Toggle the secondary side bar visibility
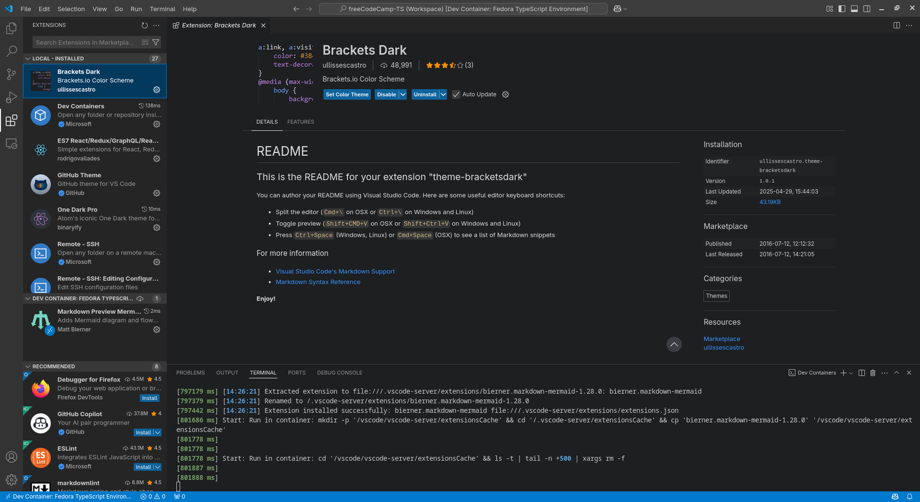 pos(866,8)
